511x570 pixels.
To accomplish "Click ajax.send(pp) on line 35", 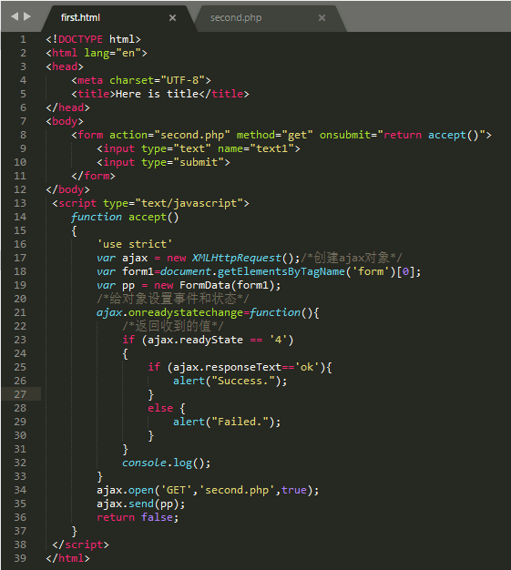I will click(141, 504).
